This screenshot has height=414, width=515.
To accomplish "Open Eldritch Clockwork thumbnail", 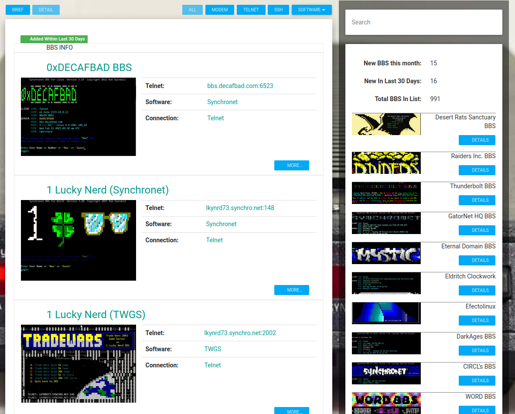I will (x=386, y=283).
